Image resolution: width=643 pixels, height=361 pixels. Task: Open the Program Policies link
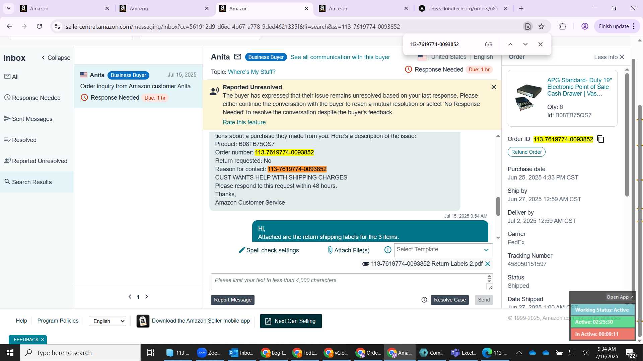(58, 321)
